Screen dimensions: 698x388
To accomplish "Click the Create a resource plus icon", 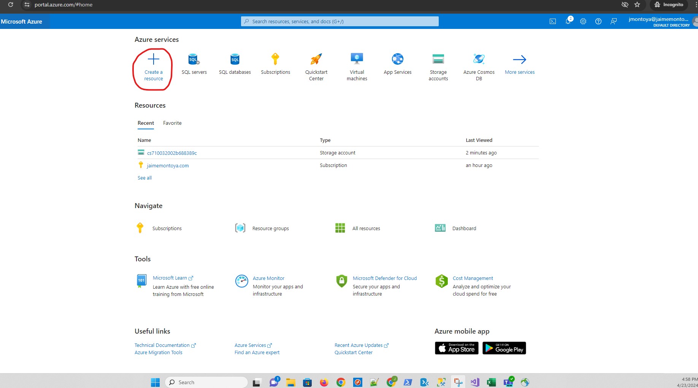I will pos(153,59).
